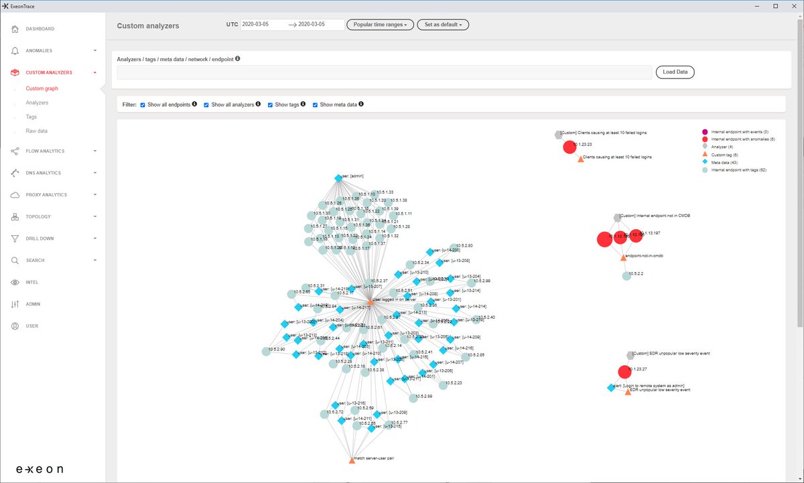Toggle the Show meta data checkbox
This screenshot has width=804, height=483.
315,105
